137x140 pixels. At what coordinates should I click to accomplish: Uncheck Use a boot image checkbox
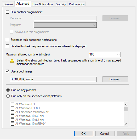[7, 71]
